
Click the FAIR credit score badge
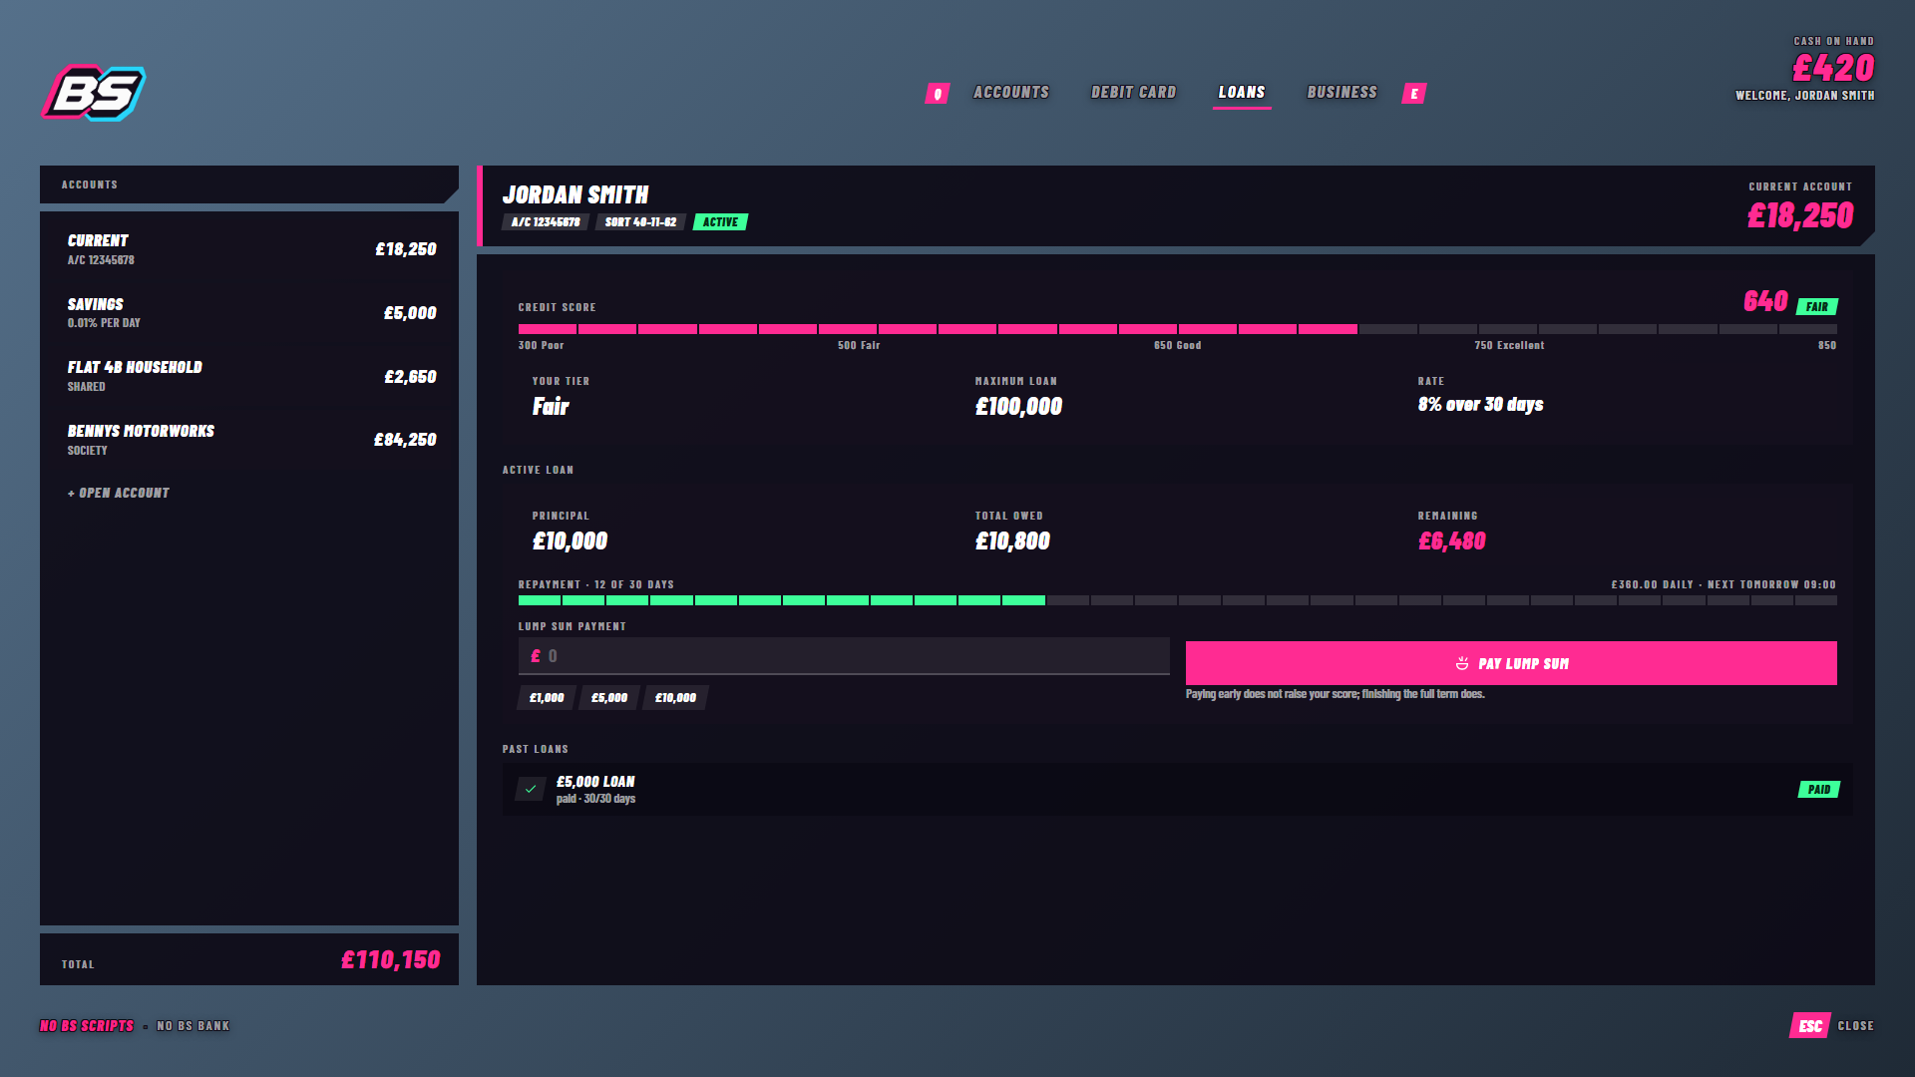1817,307
